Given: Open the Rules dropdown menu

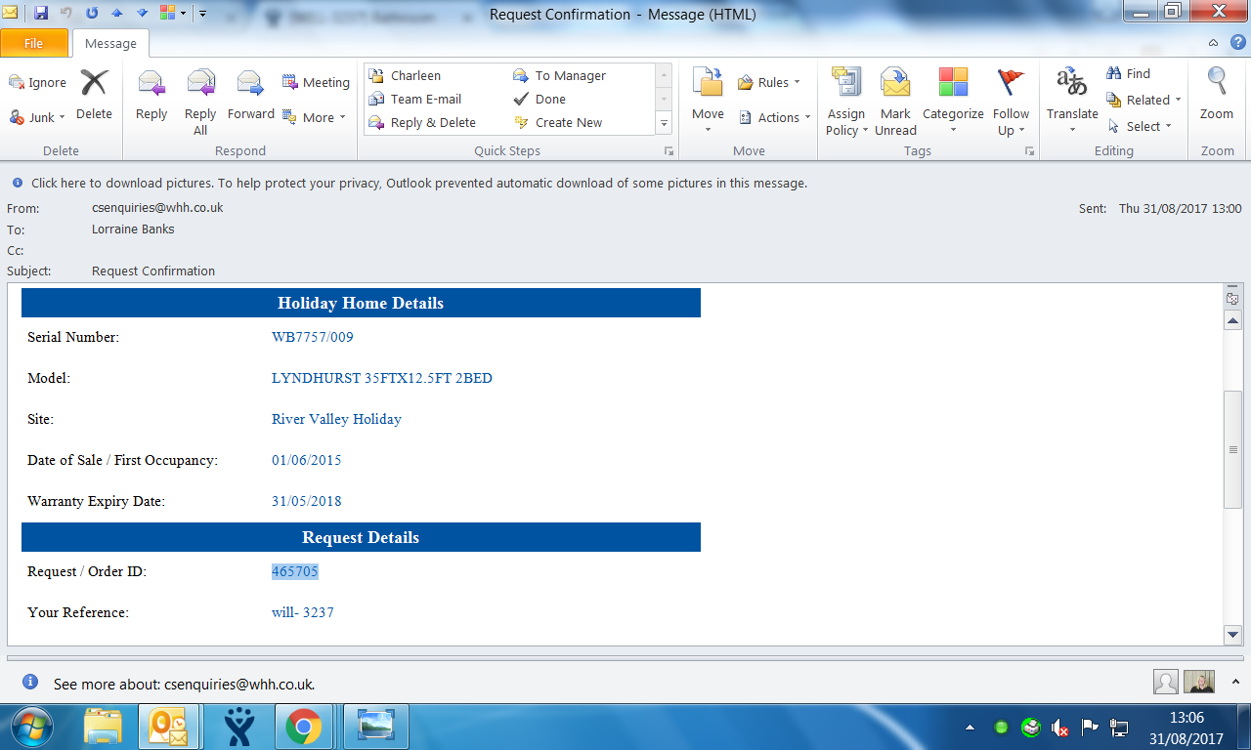Looking at the screenshot, I should [769, 83].
